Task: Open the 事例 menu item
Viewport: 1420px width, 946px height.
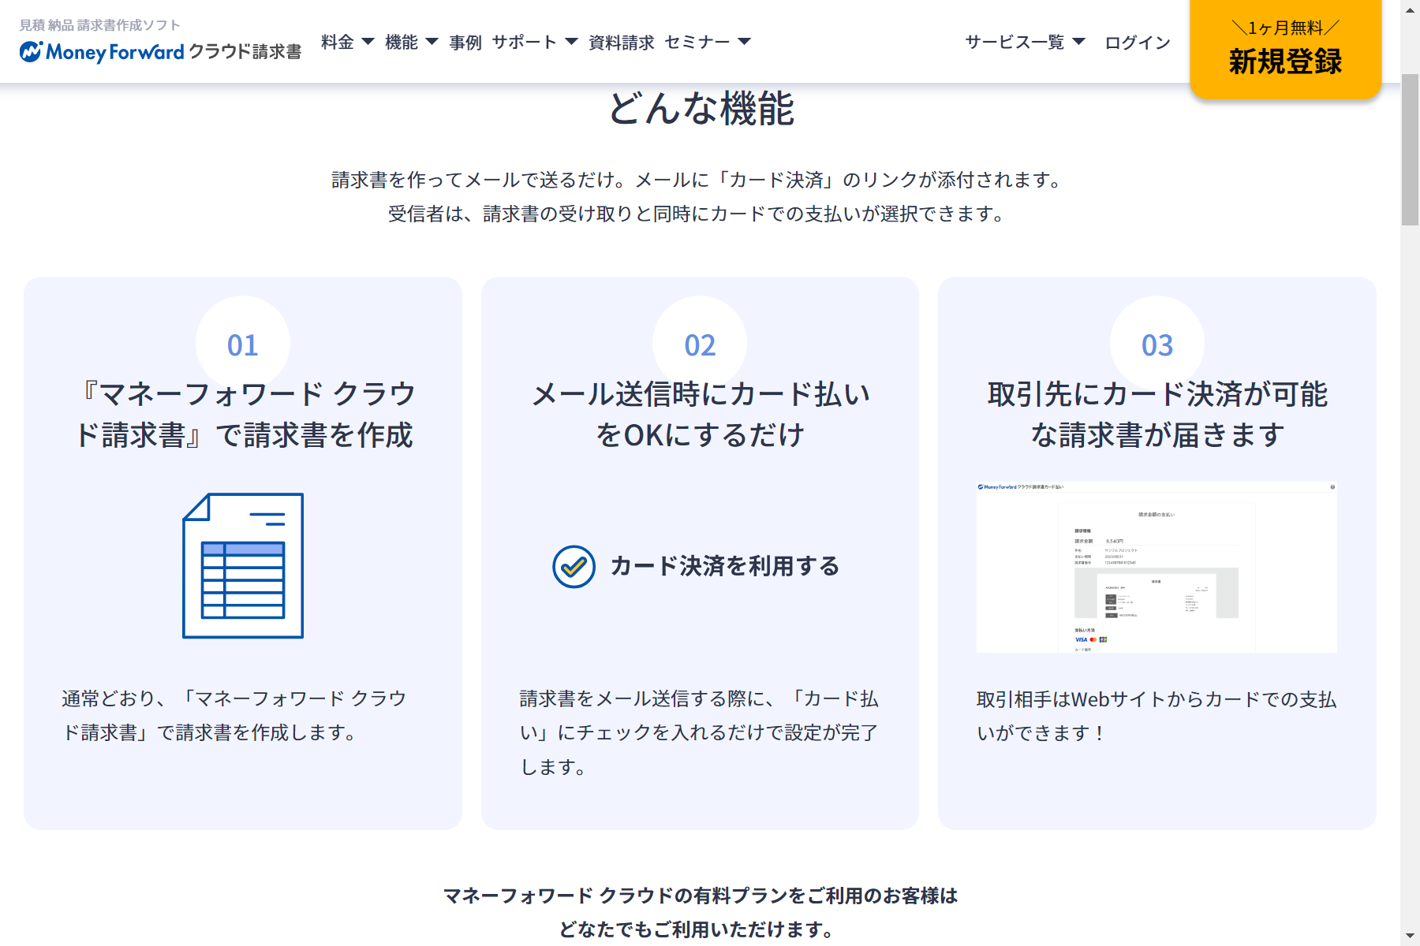Action: tap(465, 43)
